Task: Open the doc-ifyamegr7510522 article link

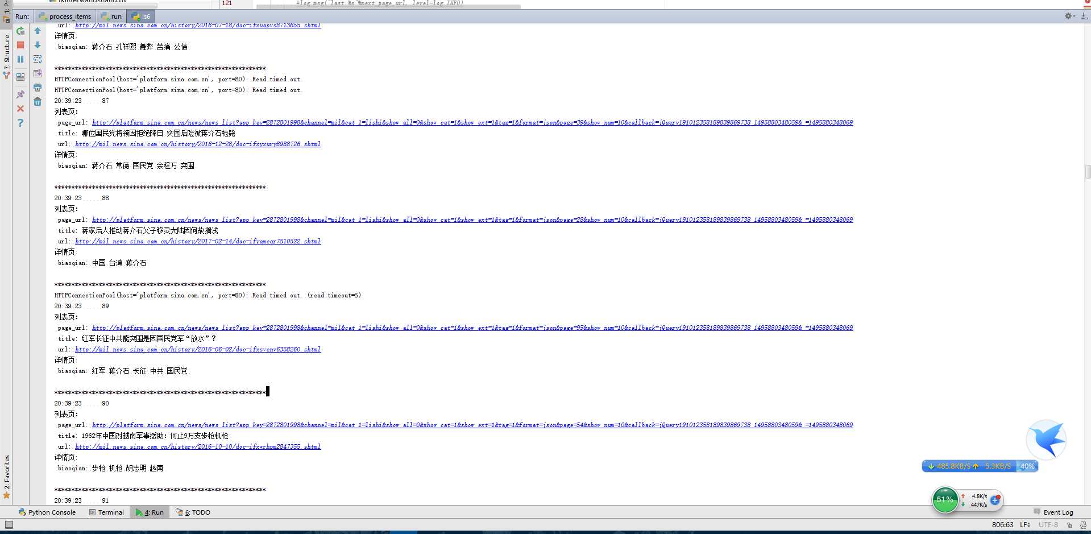Action: (x=198, y=241)
